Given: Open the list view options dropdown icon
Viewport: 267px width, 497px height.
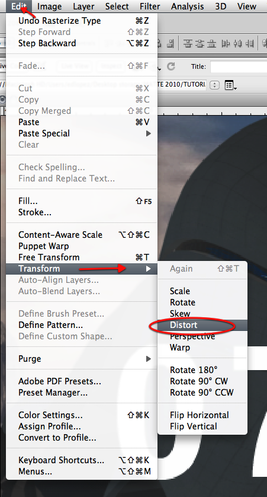Looking at the screenshot, I should pos(231,85).
